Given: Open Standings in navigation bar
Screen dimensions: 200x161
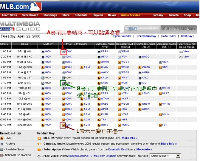Looking at the screenshot, I should [50, 15].
